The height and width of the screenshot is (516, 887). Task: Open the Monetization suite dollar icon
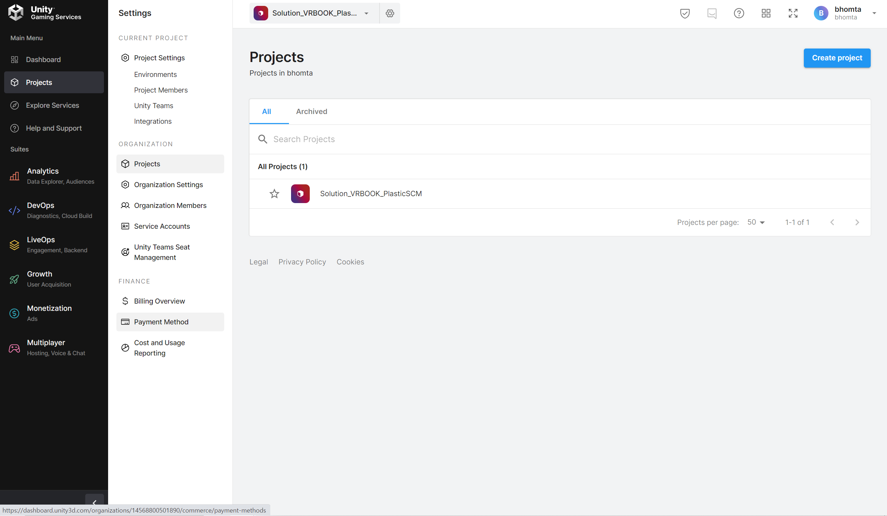(x=15, y=313)
